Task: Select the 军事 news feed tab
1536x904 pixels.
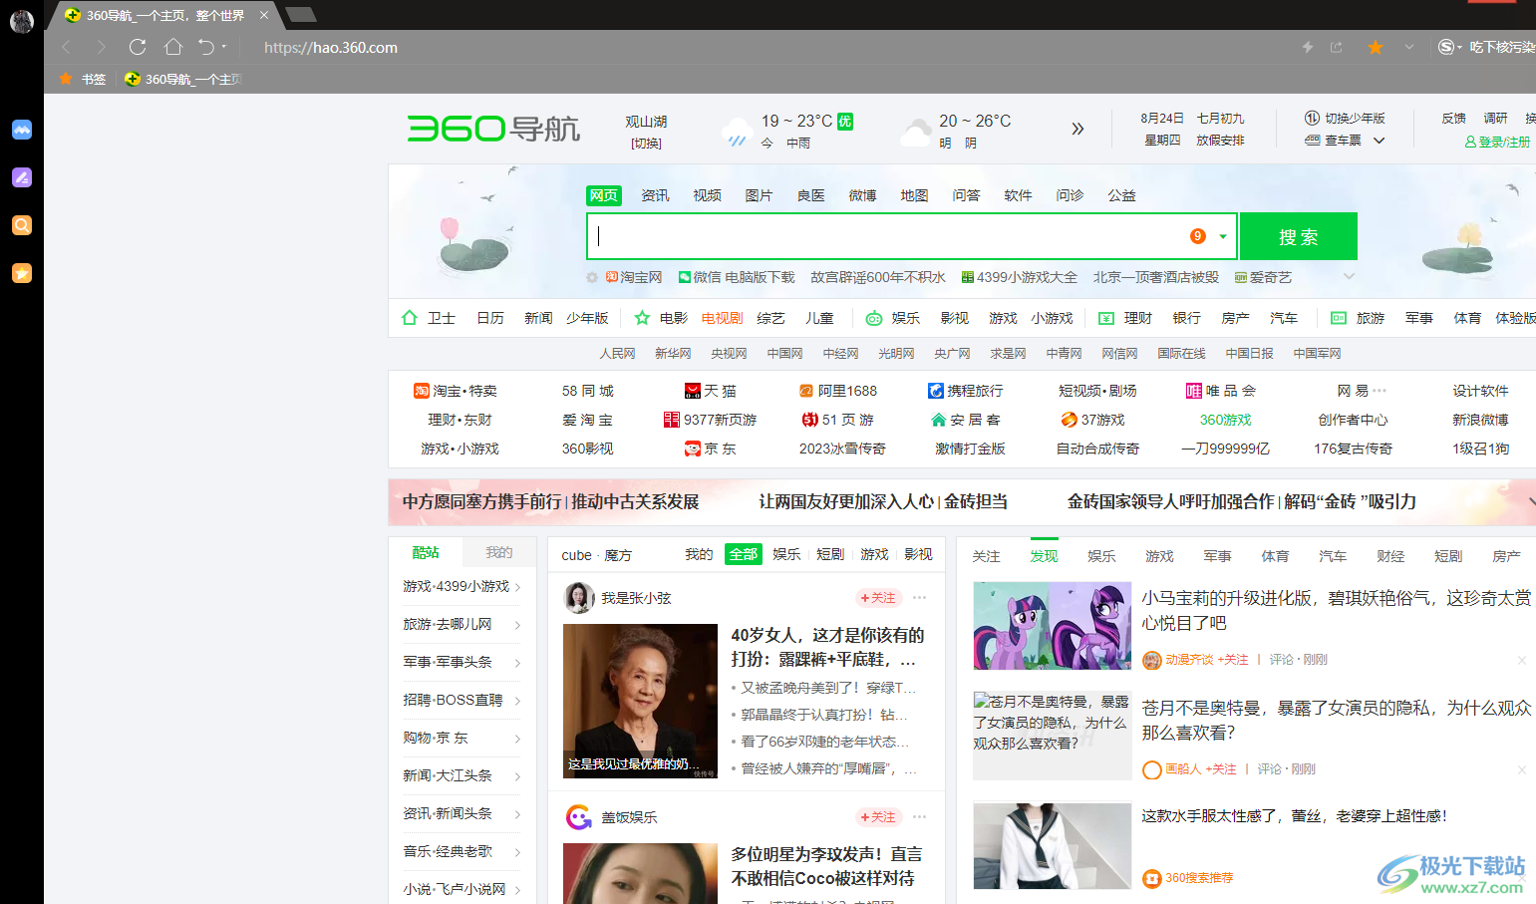Action: click(1217, 556)
